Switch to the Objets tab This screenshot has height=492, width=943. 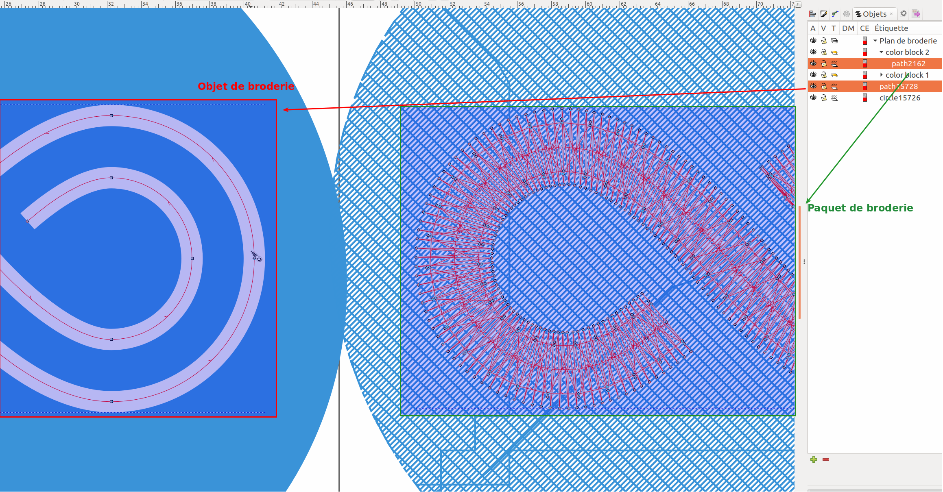point(871,14)
